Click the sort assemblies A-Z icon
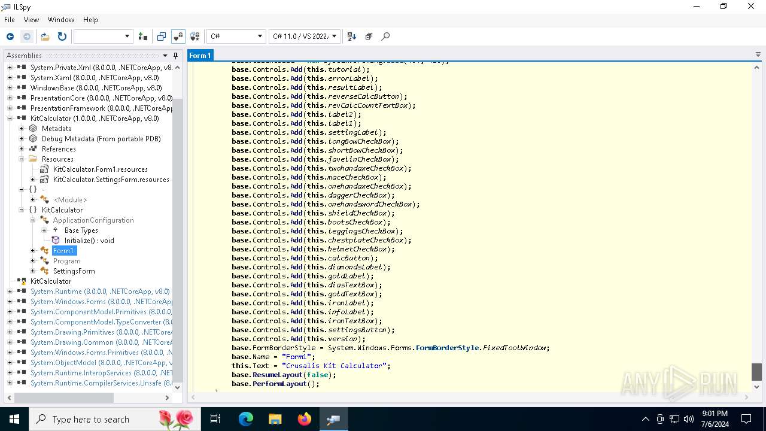 [352, 37]
